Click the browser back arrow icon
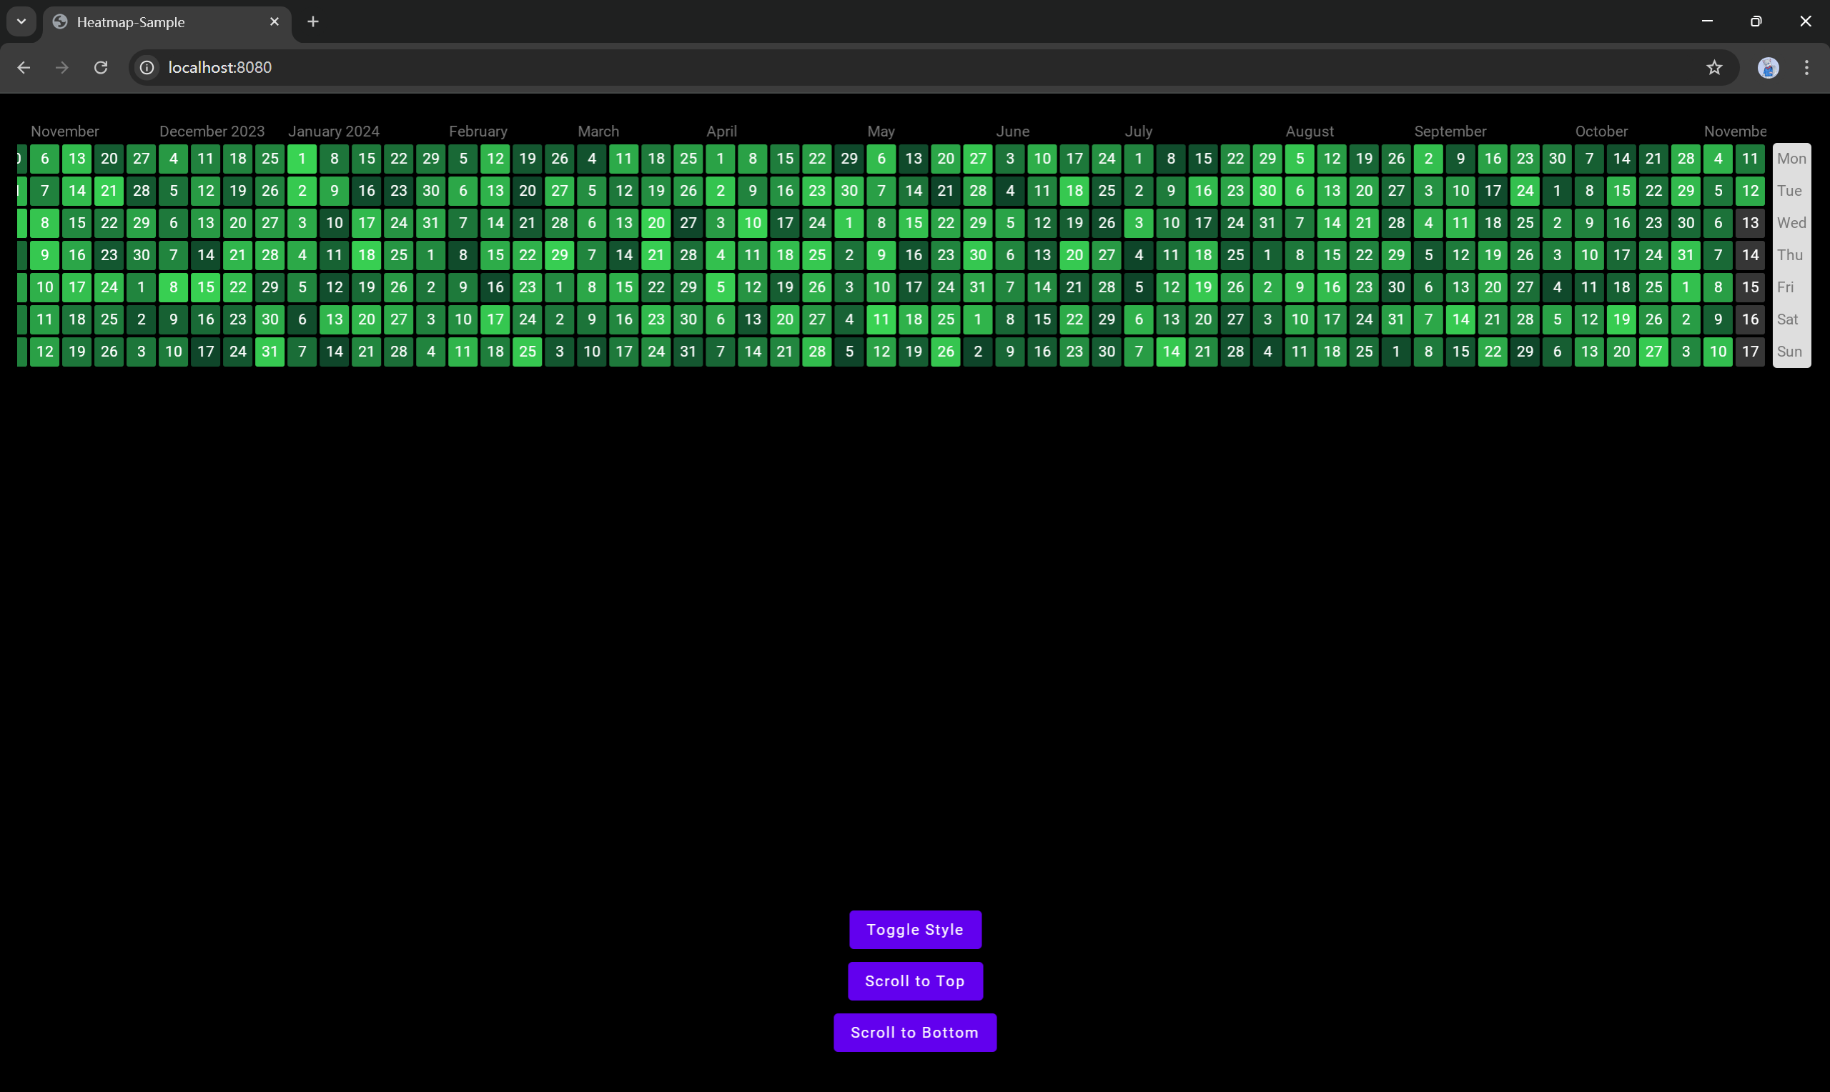 (24, 68)
